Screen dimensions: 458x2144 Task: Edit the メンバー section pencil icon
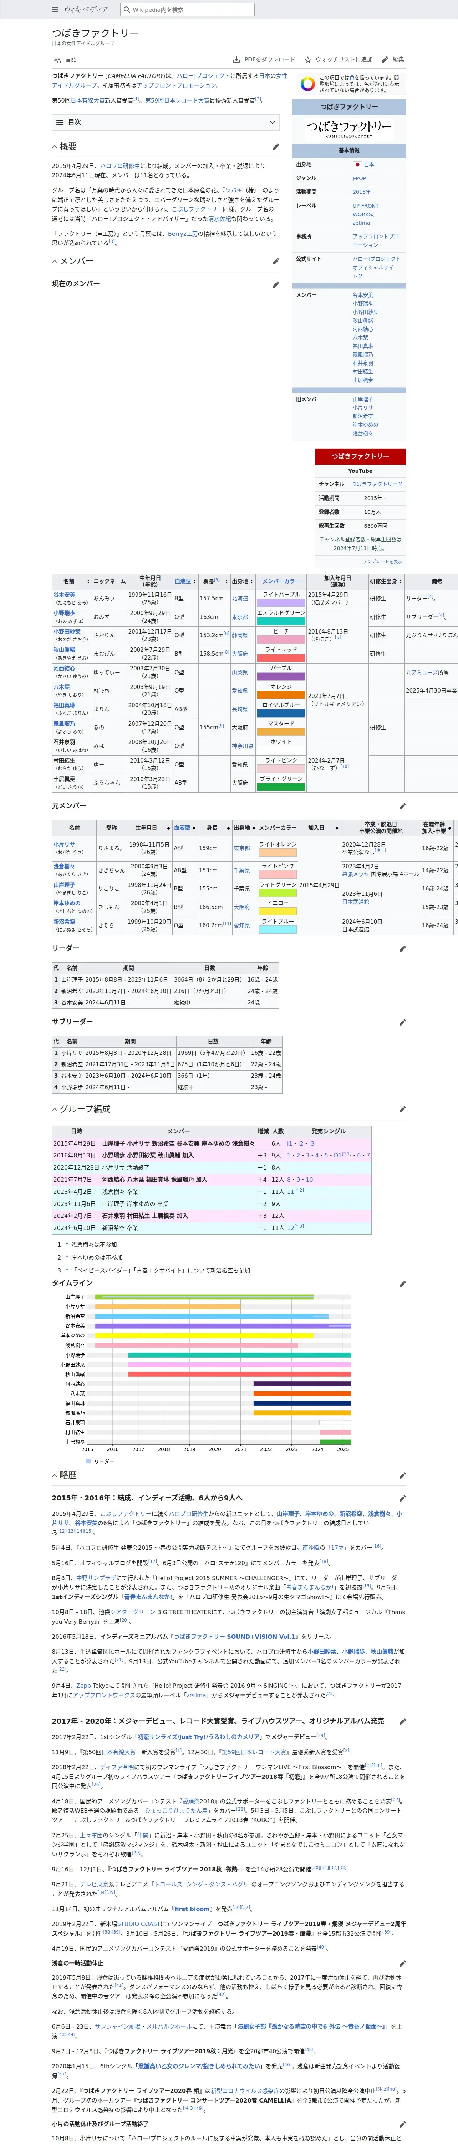[x=276, y=261]
